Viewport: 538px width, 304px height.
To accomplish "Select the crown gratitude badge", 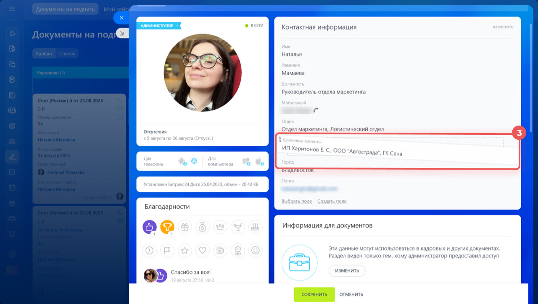I will (x=220, y=227).
